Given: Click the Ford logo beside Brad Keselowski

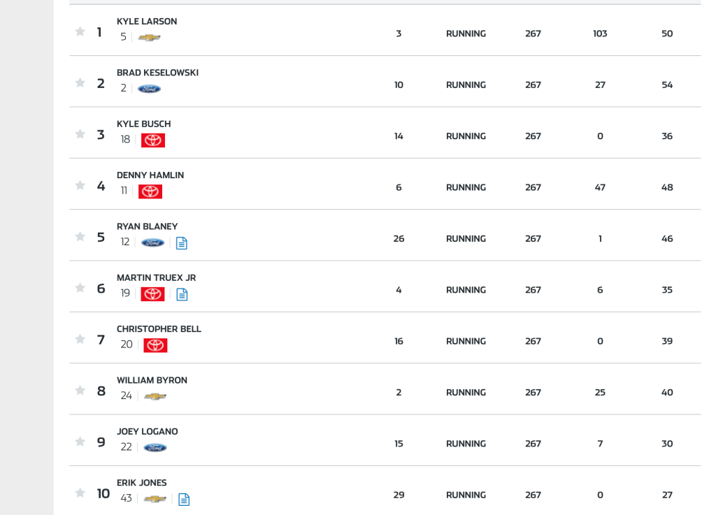Looking at the screenshot, I should [149, 89].
